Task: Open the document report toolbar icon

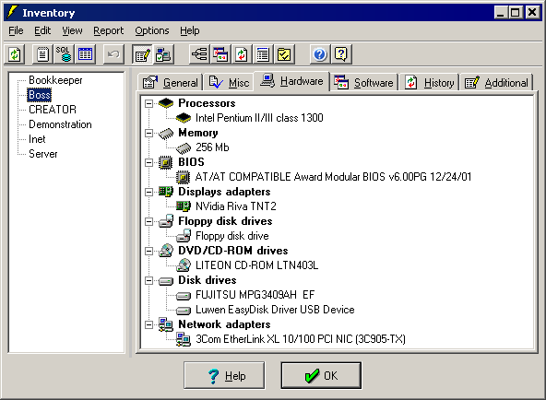Action: 42,54
